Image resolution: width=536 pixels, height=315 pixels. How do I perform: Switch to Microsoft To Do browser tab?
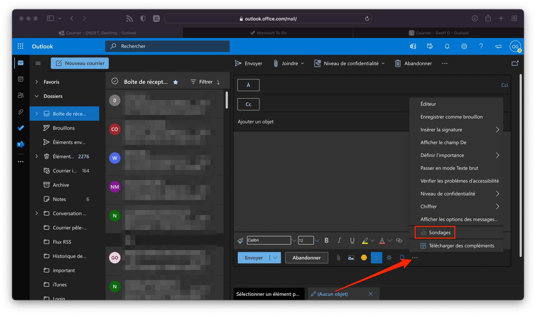tap(268, 33)
